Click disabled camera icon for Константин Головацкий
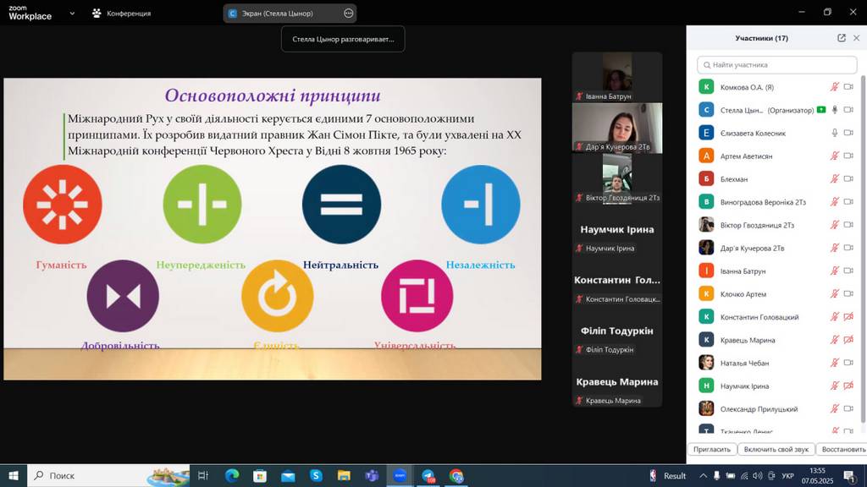This screenshot has width=867, height=487. [848, 317]
